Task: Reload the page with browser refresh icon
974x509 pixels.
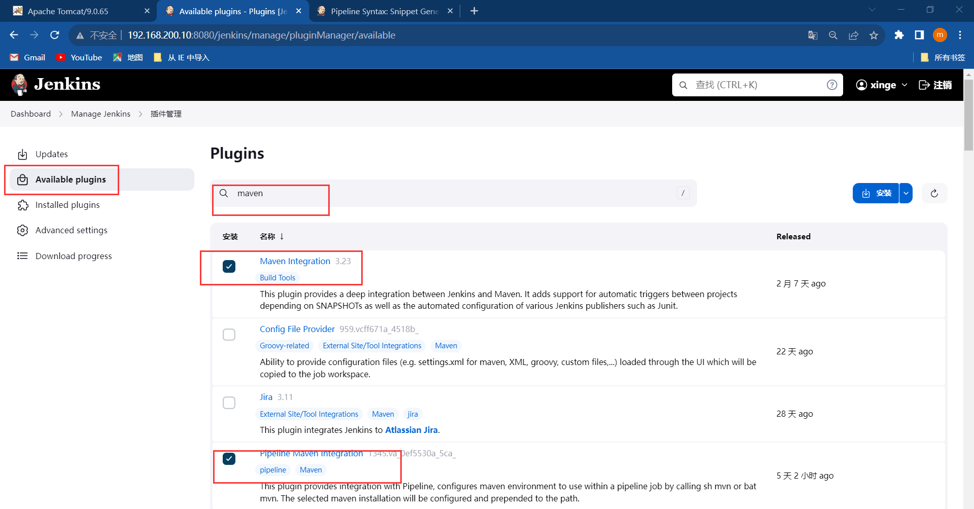Action: 55,35
